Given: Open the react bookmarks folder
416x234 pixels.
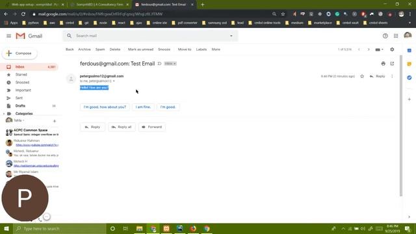Looking at the screenshot, I should point(118,23).
